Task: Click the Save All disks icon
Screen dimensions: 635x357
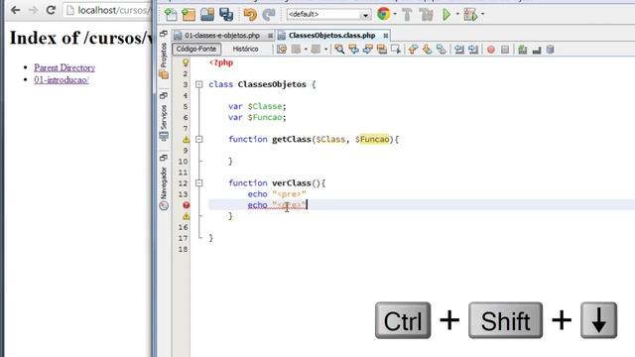Action: [226, 15]
